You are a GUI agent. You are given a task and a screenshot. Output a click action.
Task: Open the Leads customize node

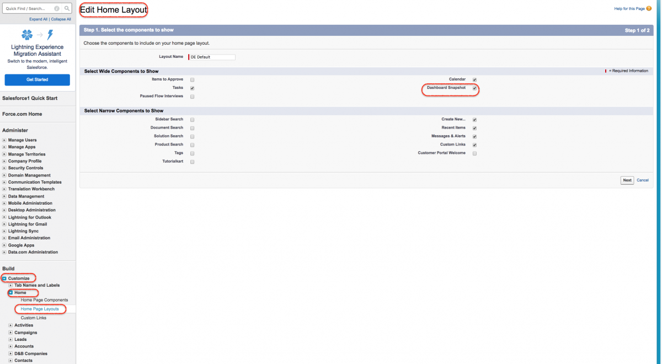(20, 340)
